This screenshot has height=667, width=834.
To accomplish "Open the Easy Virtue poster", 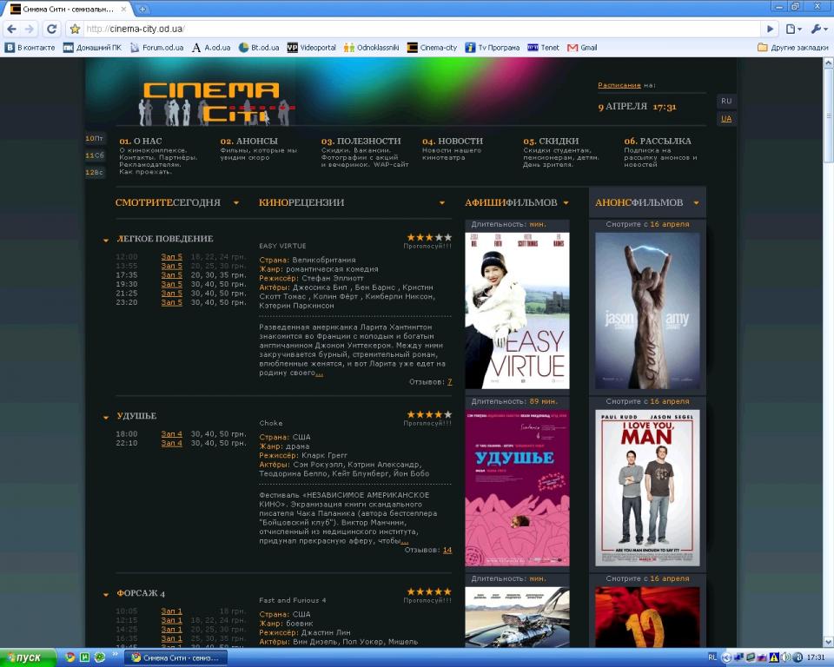I will point(517,311).
